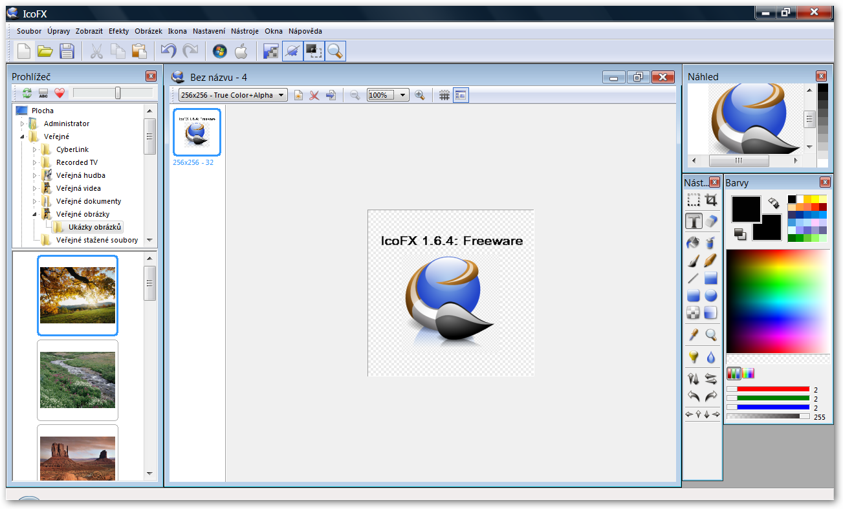Viewport: 843px width, 509px height.
Task: Choose the spray can tool
Action: click(x=711, y=243)
